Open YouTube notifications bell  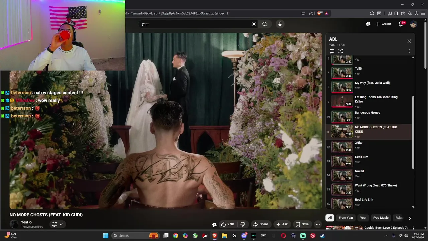(x=401, y=24)
